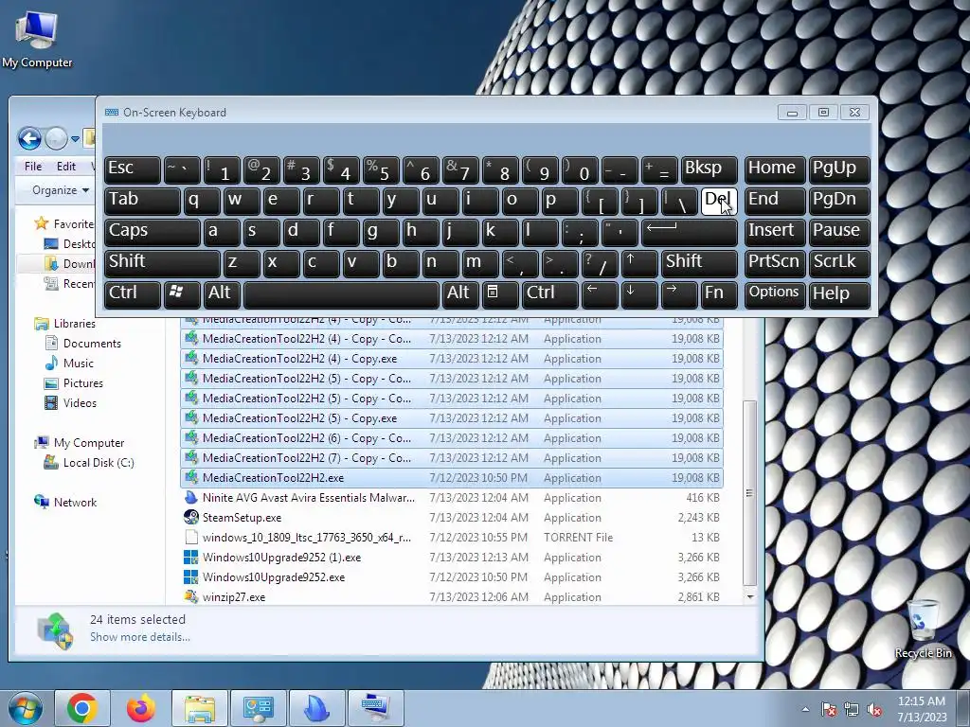
Task: Click the context menu key
Action: [x=500, y=294]
